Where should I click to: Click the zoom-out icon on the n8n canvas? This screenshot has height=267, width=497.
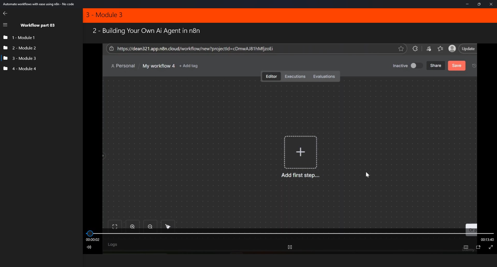pos(150,227)
